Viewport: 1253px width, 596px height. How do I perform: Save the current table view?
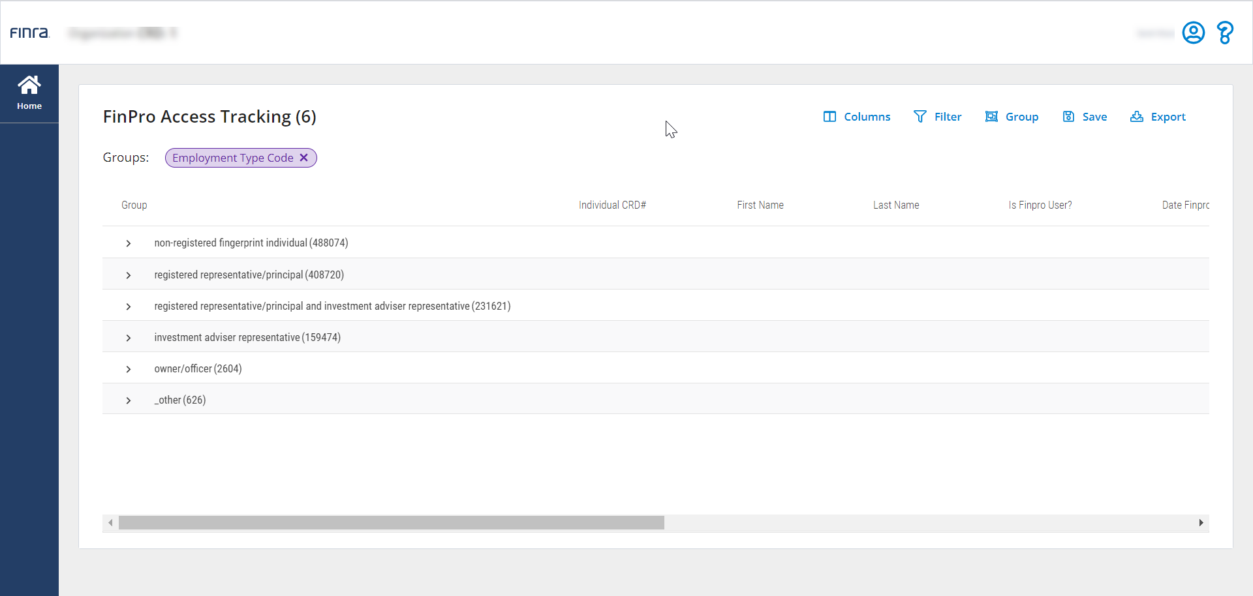pyautogui.click(x=1085, y=117)
